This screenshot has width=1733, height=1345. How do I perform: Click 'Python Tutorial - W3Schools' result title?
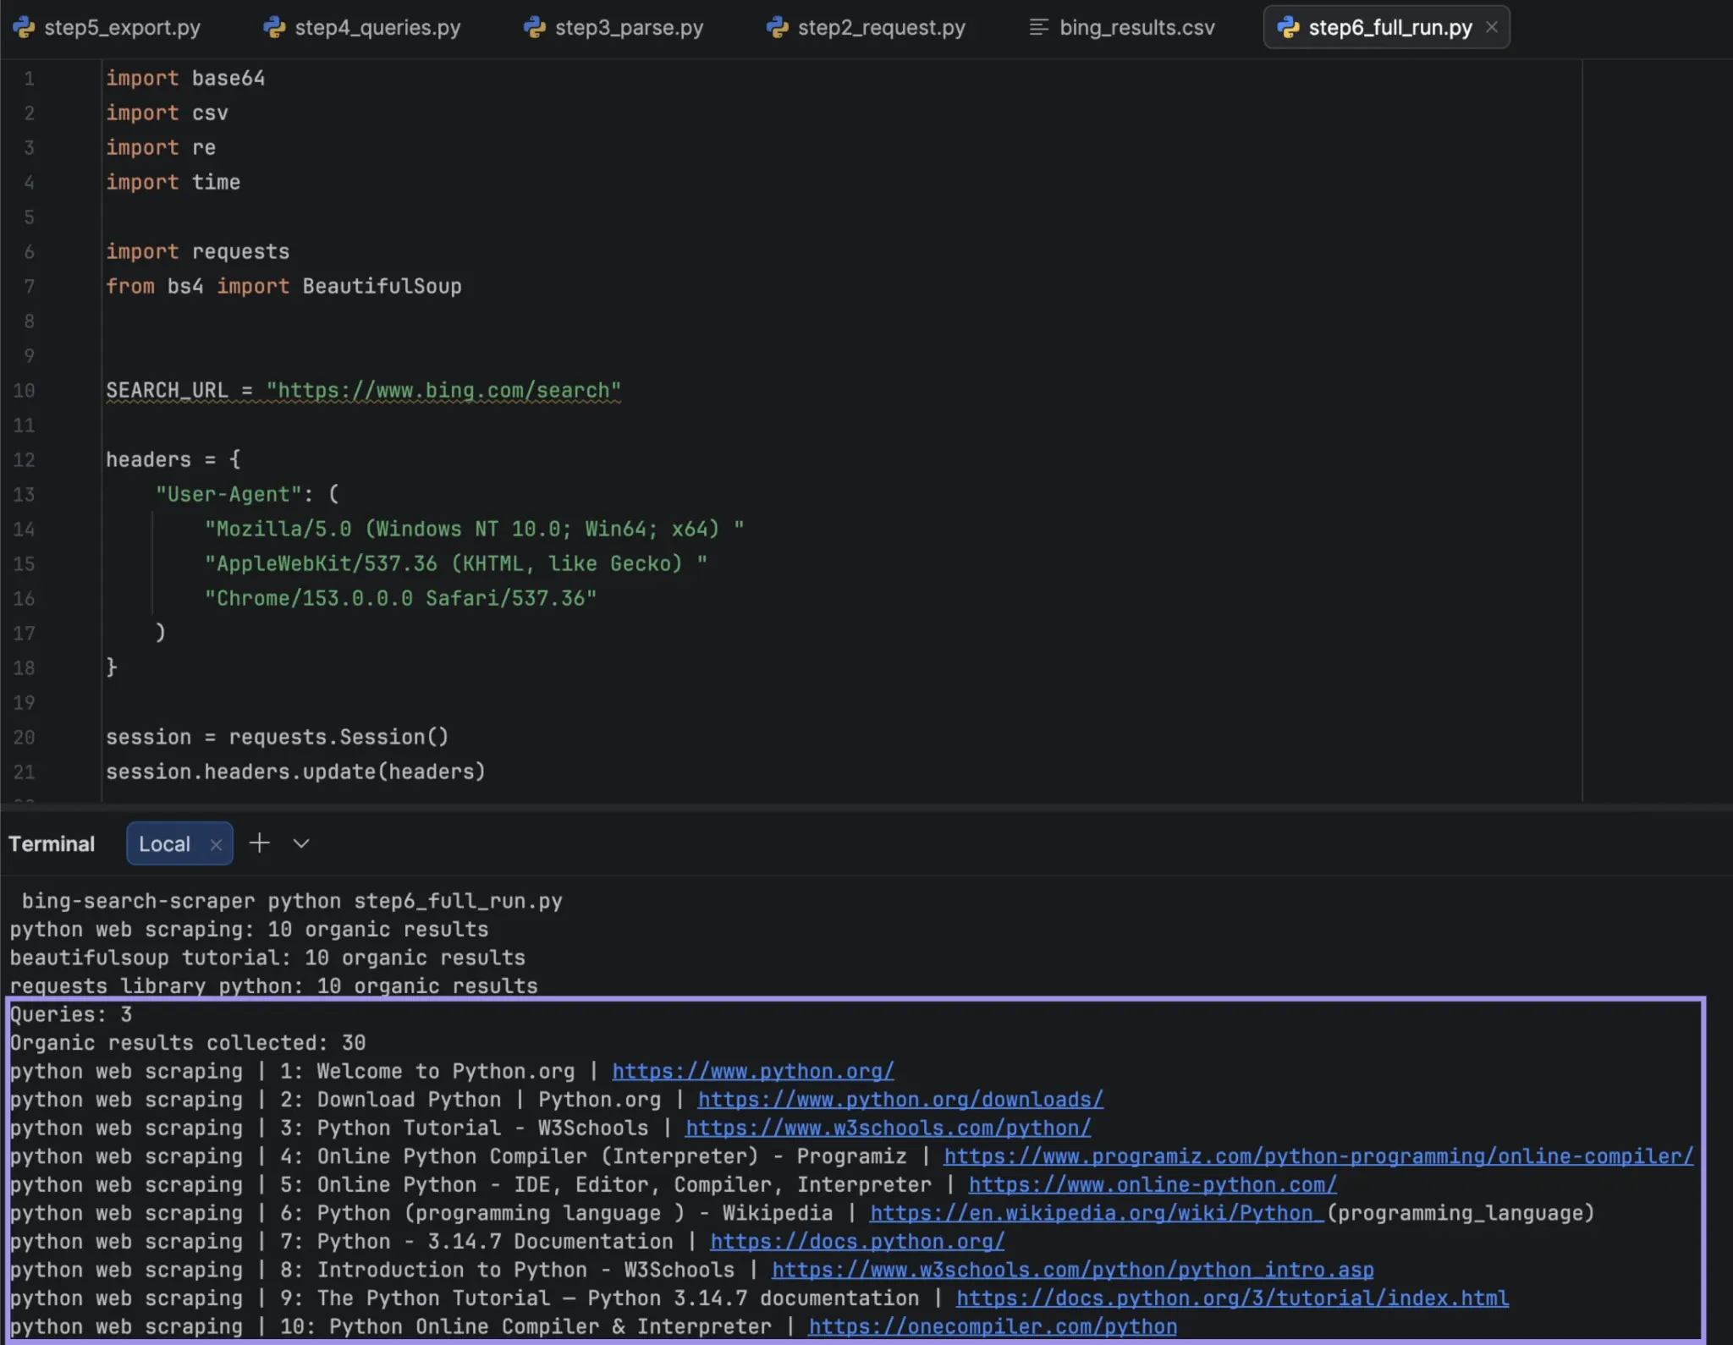coord(482,1128)
